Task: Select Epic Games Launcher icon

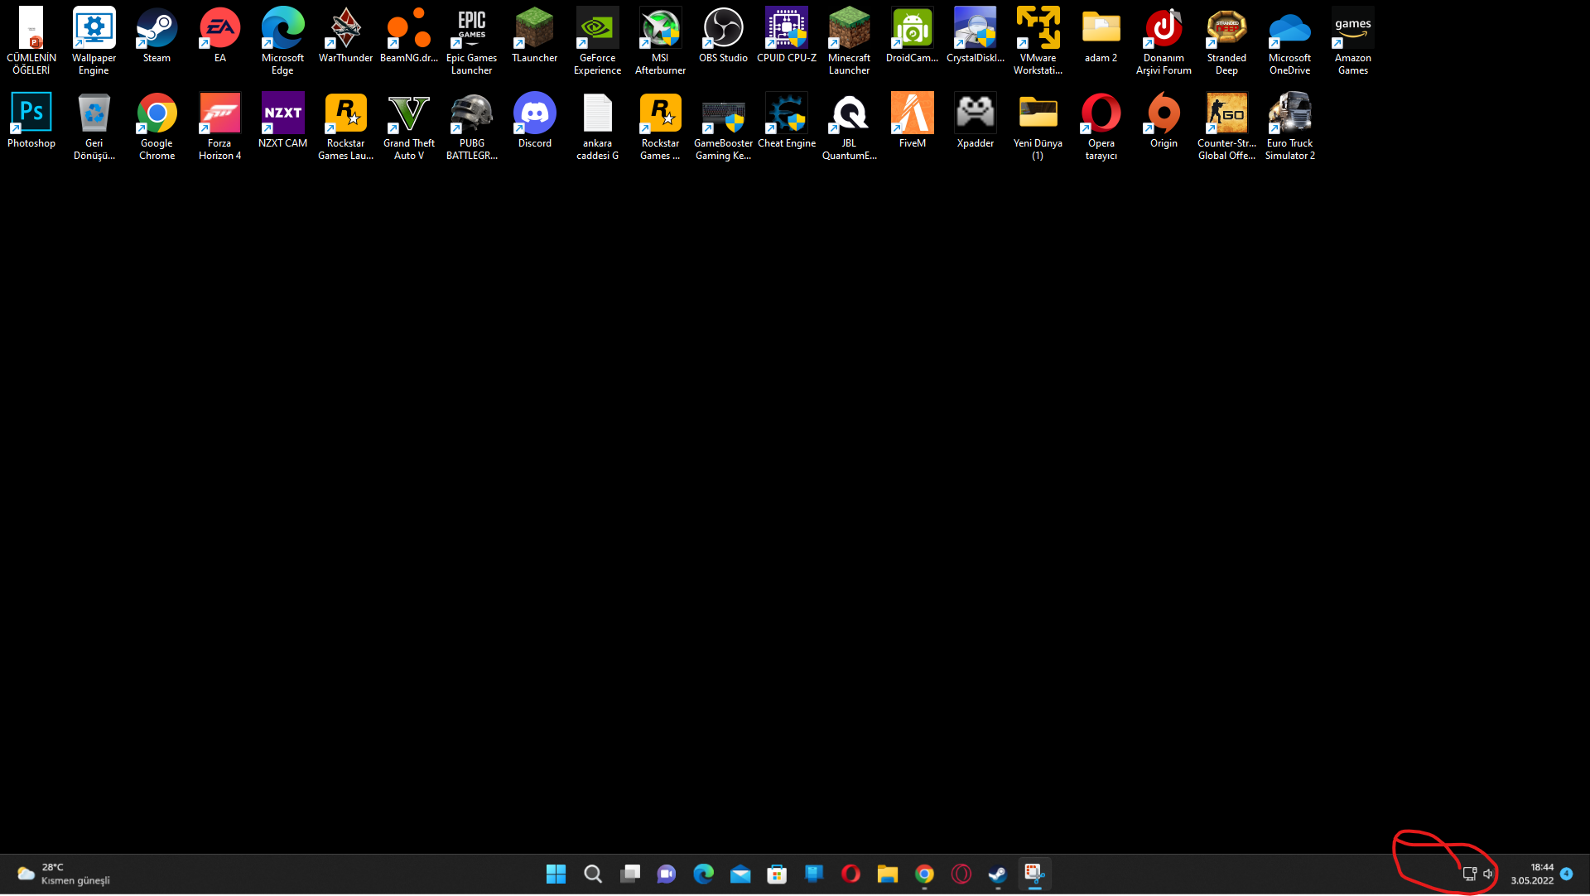Action: (471, 41)
